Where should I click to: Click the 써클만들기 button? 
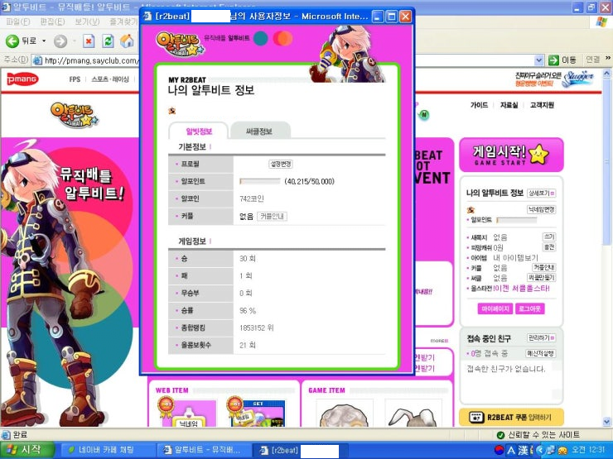pos(542,278)
